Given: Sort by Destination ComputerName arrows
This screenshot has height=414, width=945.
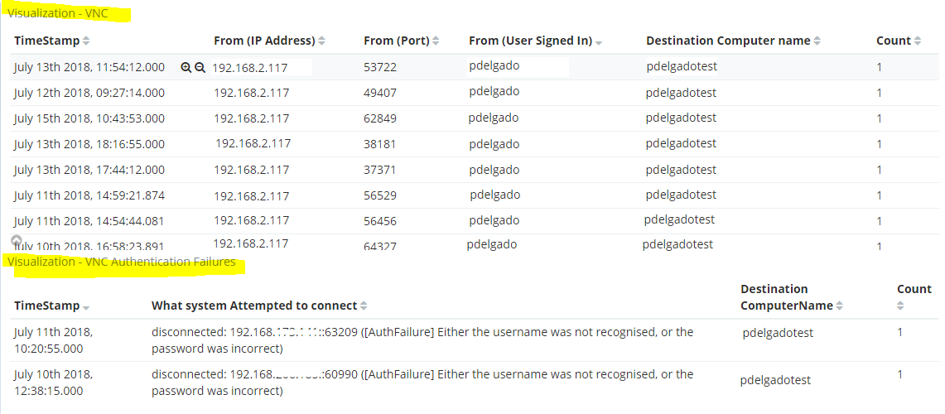Looking at the screenshot, I should click(839, 306).
